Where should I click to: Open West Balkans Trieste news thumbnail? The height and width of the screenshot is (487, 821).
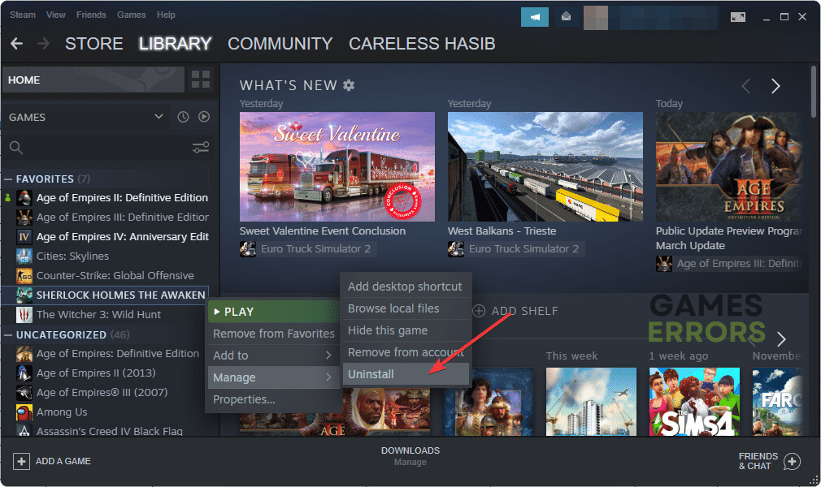[x=545, y=167]
